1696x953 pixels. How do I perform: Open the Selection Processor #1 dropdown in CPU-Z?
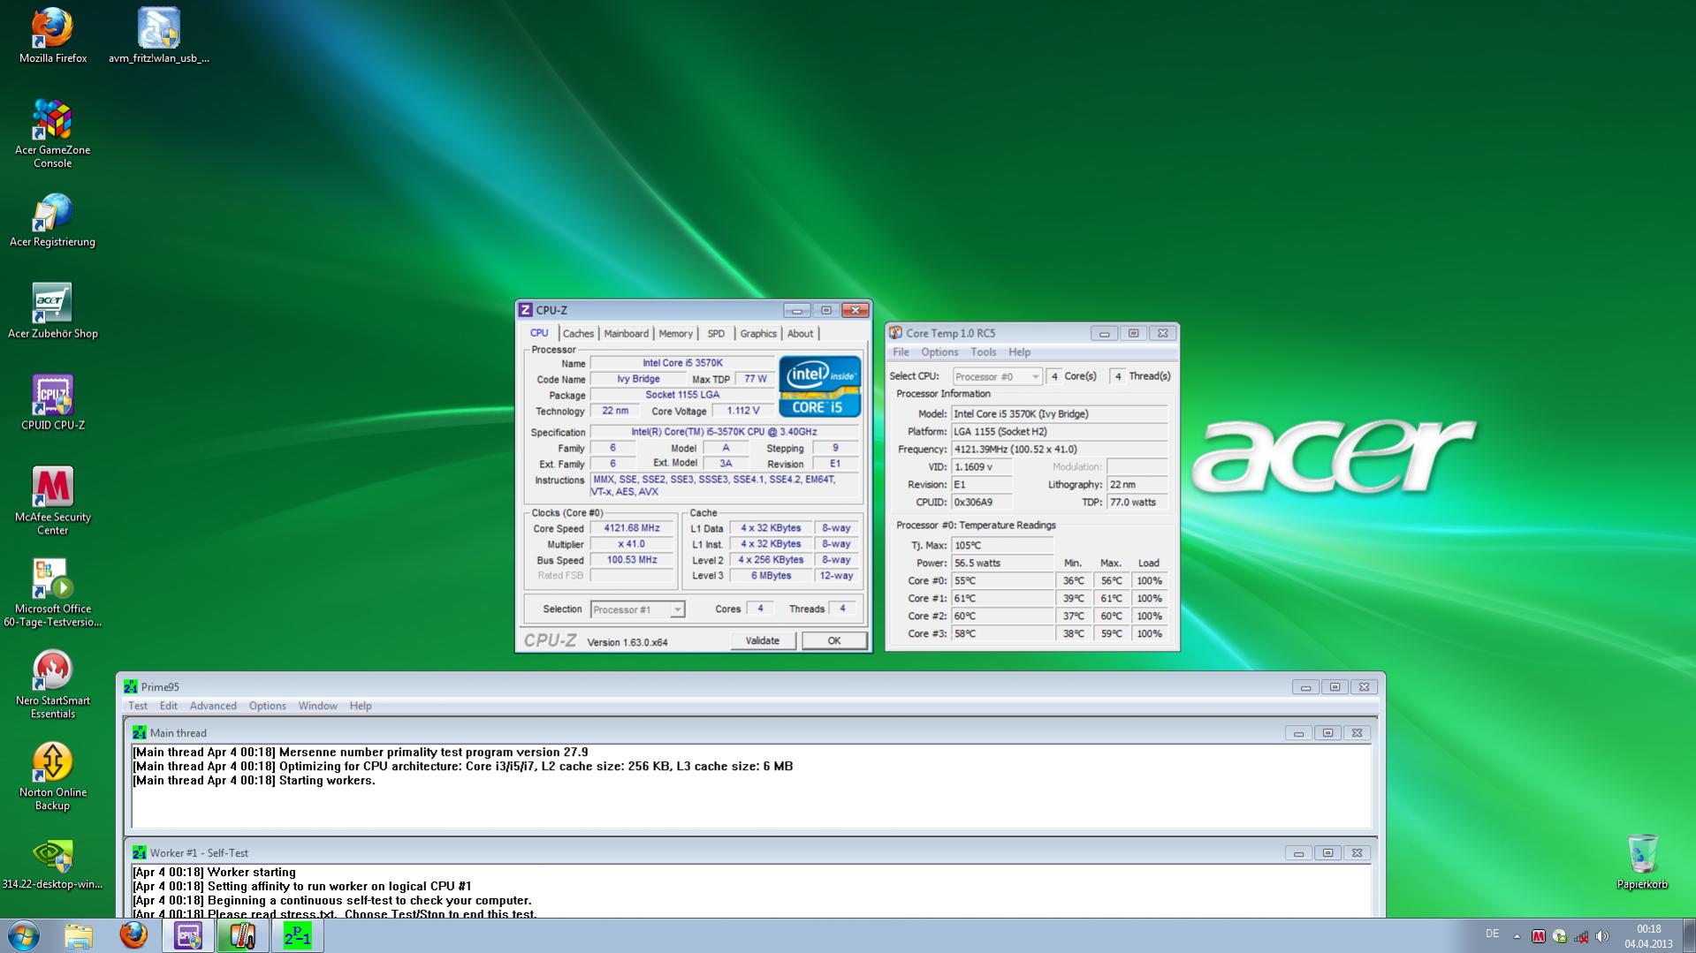(636, 609)
